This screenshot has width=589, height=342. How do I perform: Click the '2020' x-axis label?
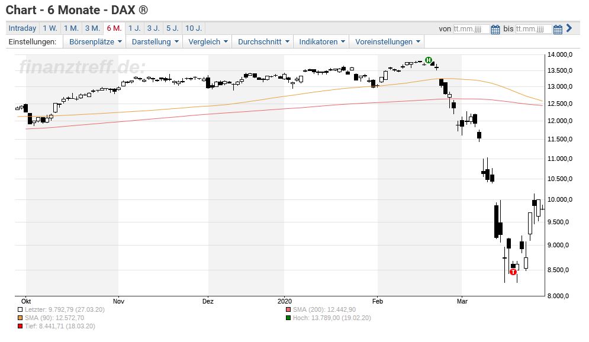click(284, 301)
